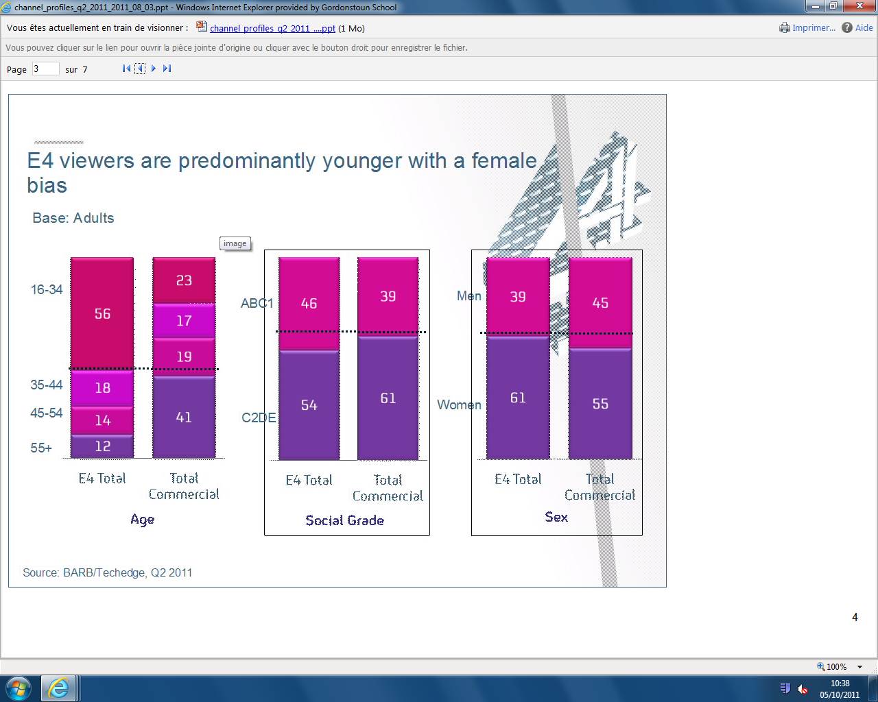Click the "Source: BARB/Techedge, Q2 2011" footnote

pos(107,572)
